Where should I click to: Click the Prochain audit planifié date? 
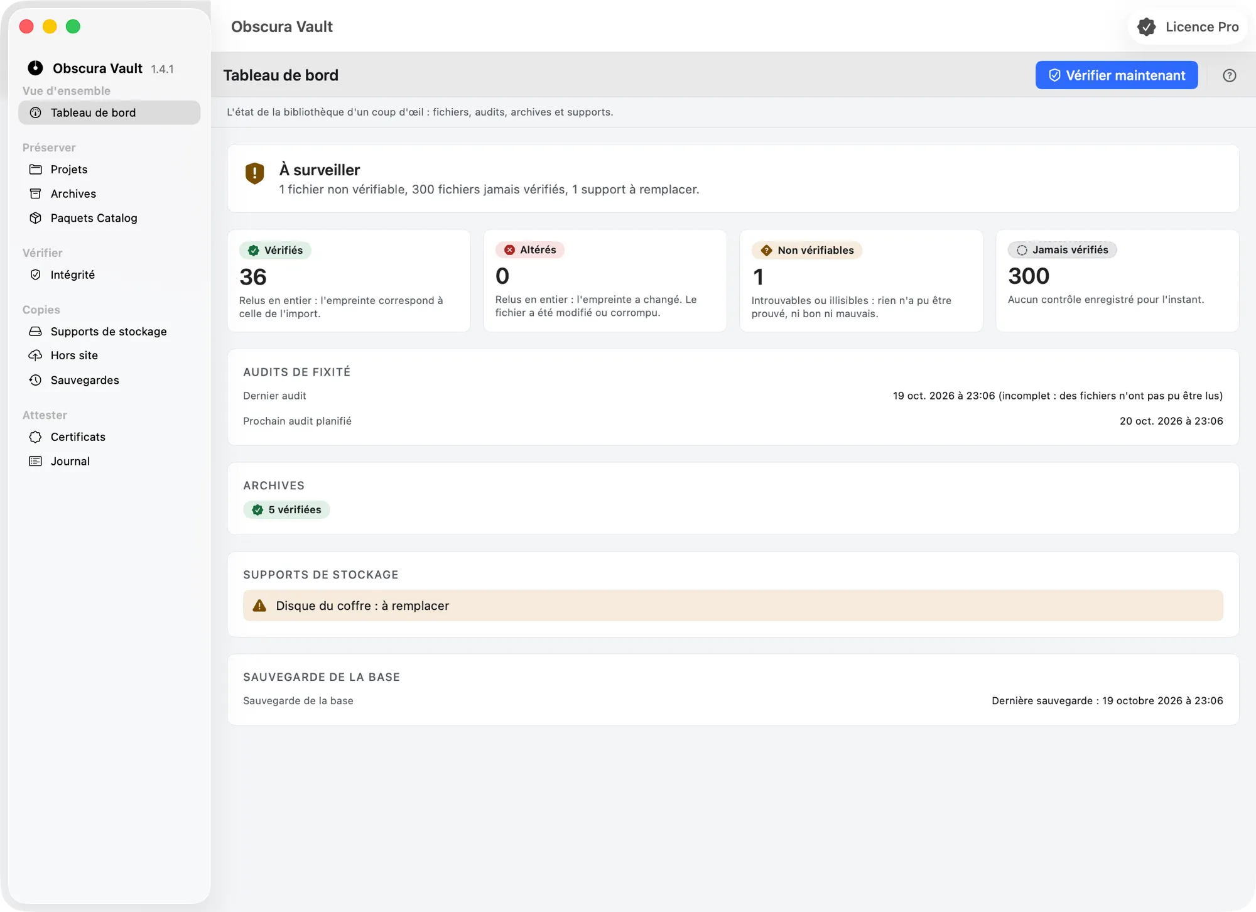(1171, 421)
